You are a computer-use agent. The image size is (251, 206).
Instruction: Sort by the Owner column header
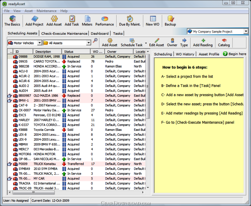[119, 51]
